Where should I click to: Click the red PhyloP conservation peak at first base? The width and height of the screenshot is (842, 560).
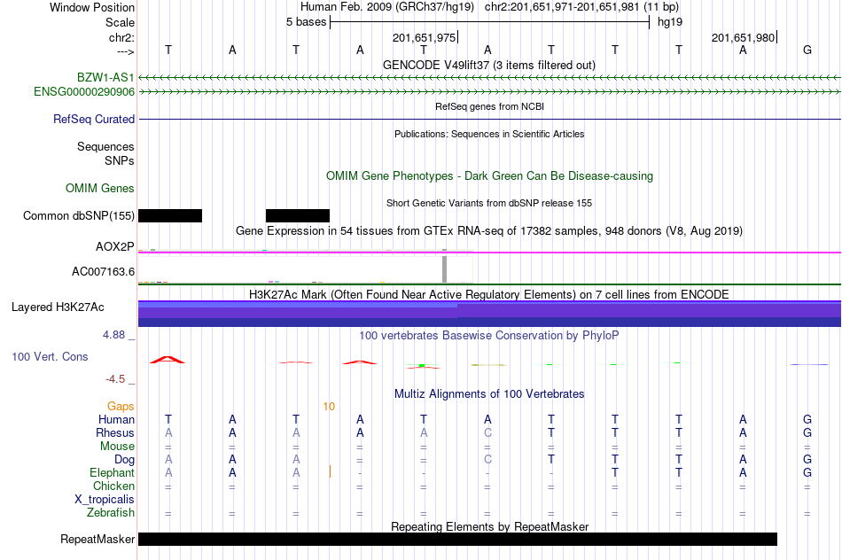pyautogui.click(x=168, y=359)
